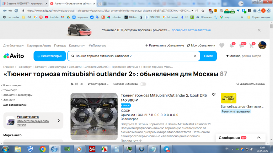Click the 'Найти' search button
The width and height of the screenshot is (273, 153).
[x=208, y=56]
